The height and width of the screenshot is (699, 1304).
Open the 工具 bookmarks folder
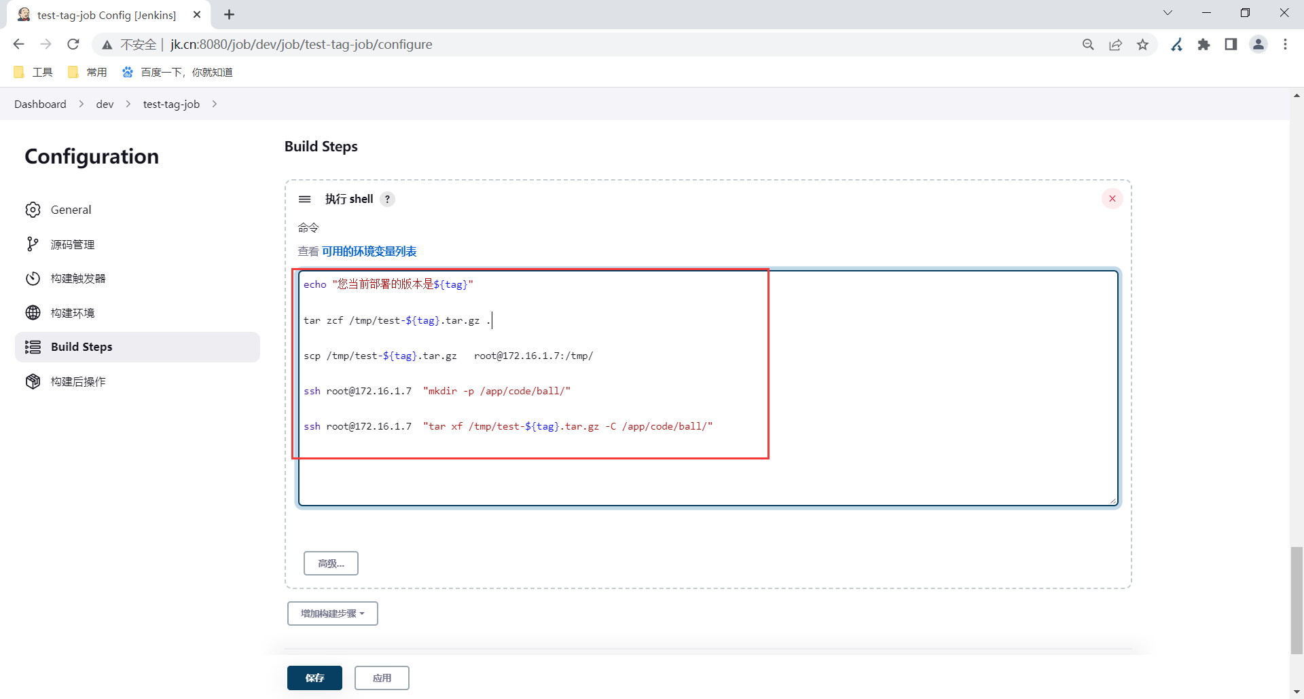[x=33, y=72]
